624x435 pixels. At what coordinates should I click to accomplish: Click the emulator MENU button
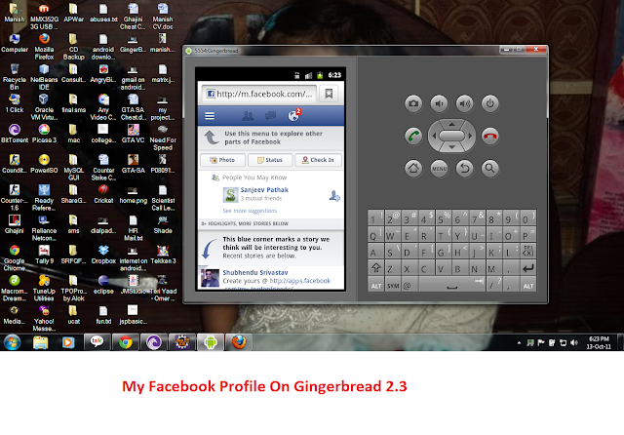(439, 169)
